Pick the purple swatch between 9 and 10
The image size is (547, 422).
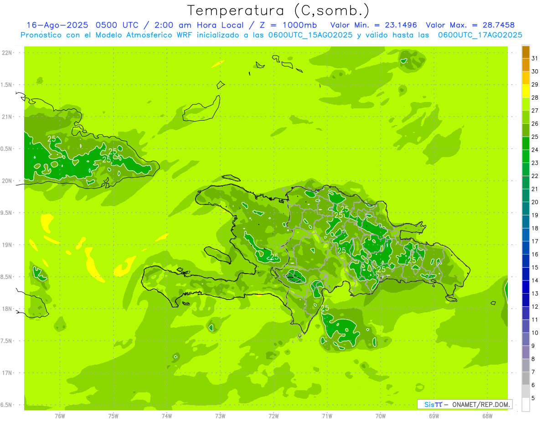[526, 340]
